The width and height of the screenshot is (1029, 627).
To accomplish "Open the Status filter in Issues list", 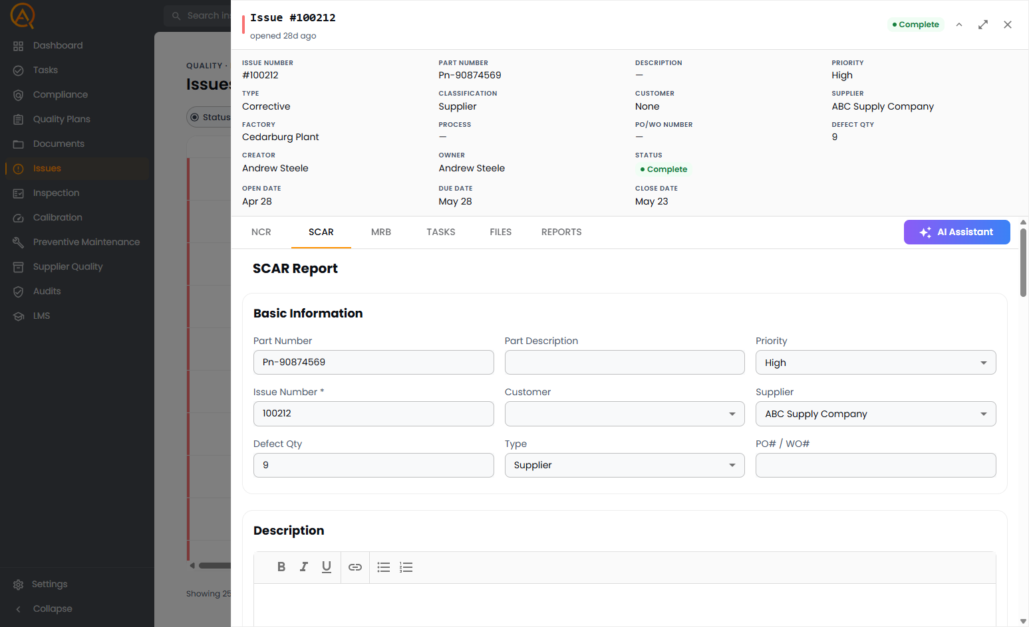I will pos(209,117).
